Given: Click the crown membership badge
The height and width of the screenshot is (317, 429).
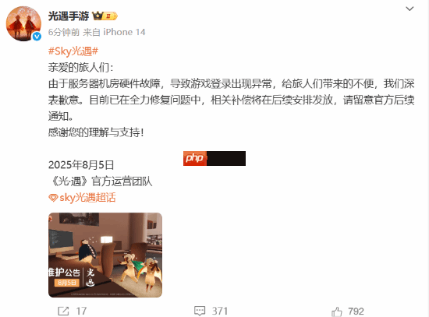Looking at the screenshot, I should point(105,16).
